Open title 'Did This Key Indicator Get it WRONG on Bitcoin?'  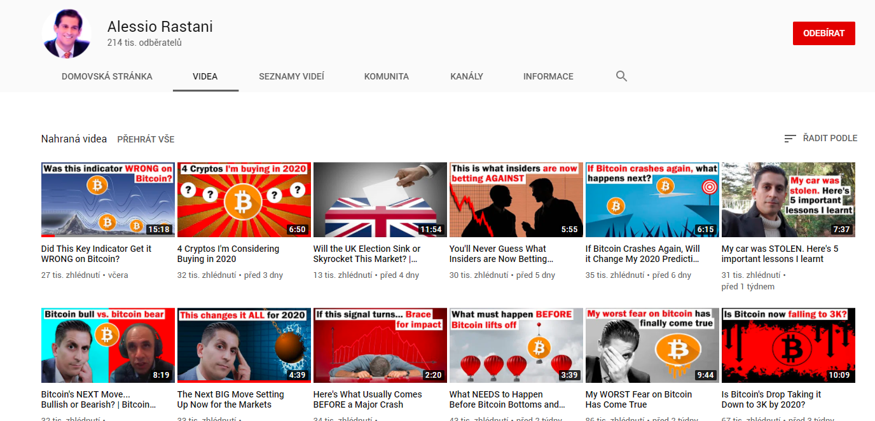coord(97,254)
